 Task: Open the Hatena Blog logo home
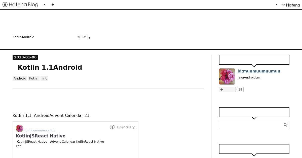20,5
